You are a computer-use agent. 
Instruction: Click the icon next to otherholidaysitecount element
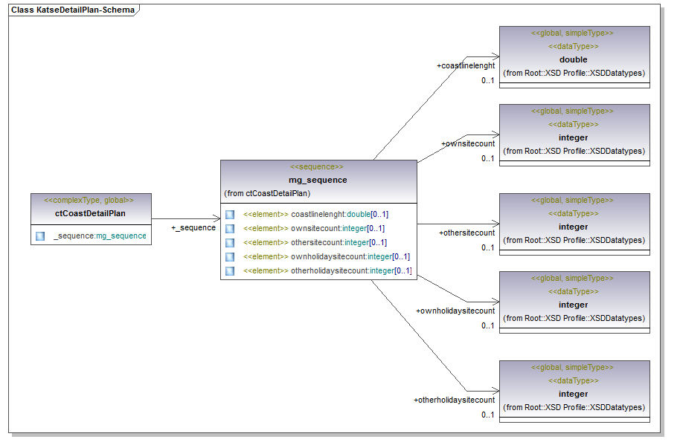click(x=230, y=271)
